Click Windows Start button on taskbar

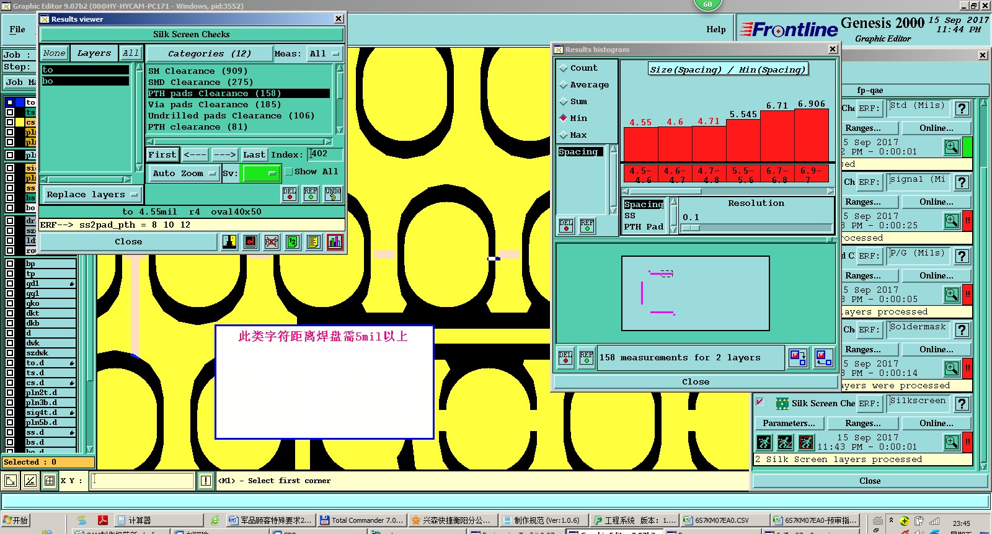tap(15, 520)
